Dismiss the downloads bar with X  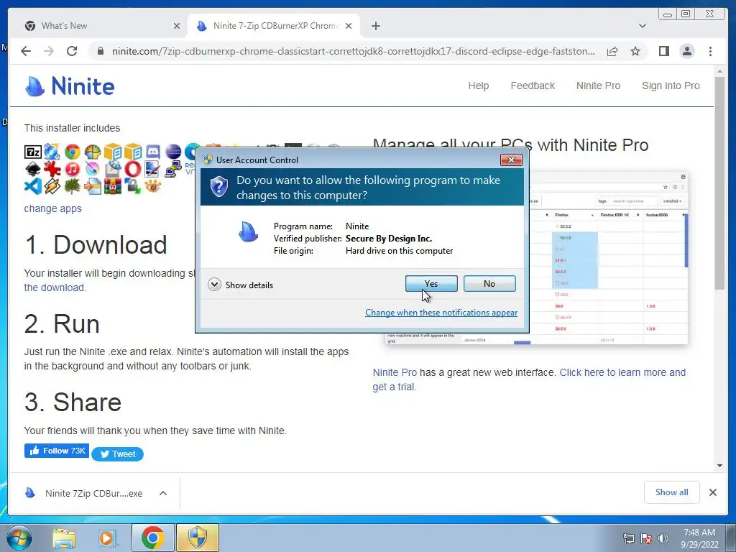(x=712, y=492)
